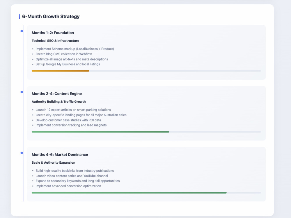Click the Months 2-4 timeline dot

[22, 92]
